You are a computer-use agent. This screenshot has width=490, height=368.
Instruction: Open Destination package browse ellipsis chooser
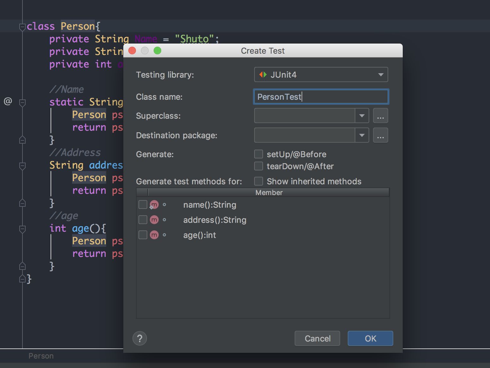(380, 135)
